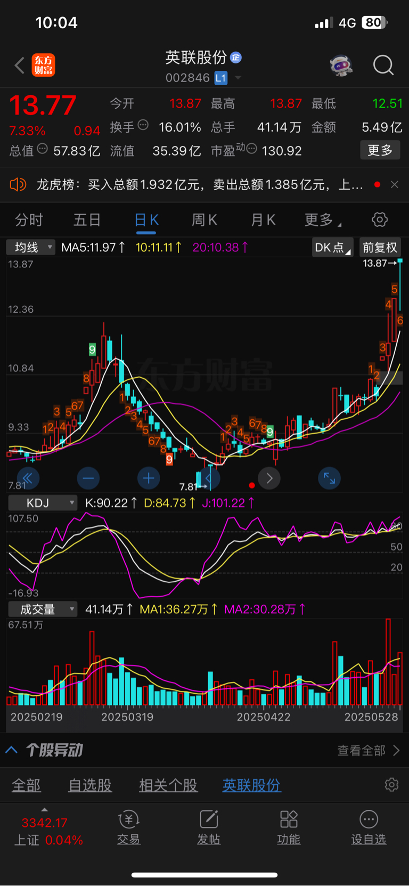Select the 自选股 filter tab
The image size is (409, 886).
click(x=90, y=785)
